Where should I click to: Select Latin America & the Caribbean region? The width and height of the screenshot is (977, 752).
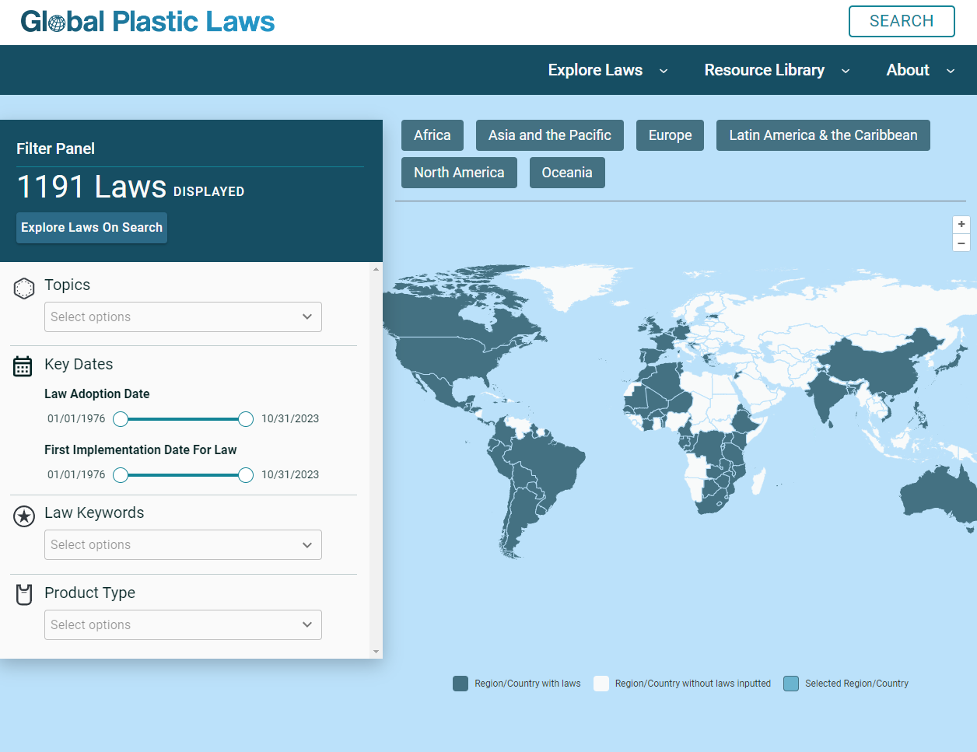823,135
